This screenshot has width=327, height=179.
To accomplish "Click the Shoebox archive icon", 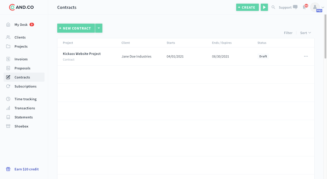I will (8, 126).
